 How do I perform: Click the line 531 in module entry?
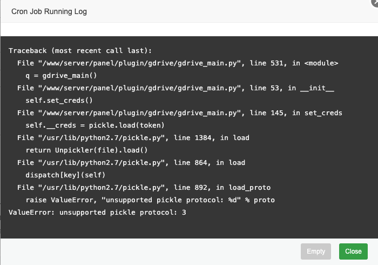[178, 63]
